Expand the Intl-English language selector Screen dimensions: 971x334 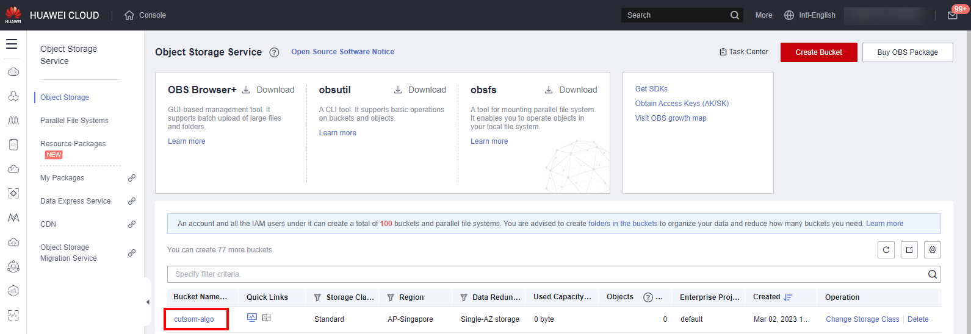810,15
